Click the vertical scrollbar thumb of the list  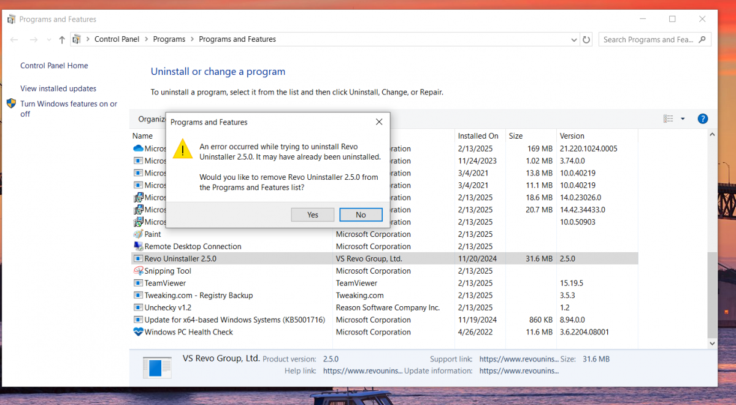tap(712, 295)
